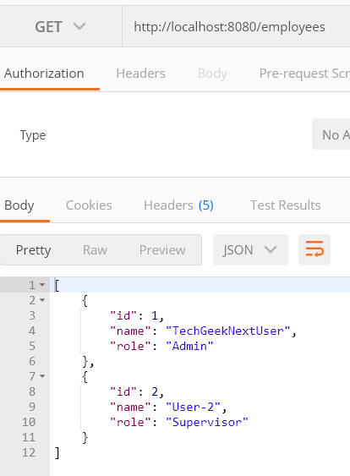The height and width of the screenshot is (476, 350).
Task: Open the GET method dropdown
Action: tap(61, 27)
